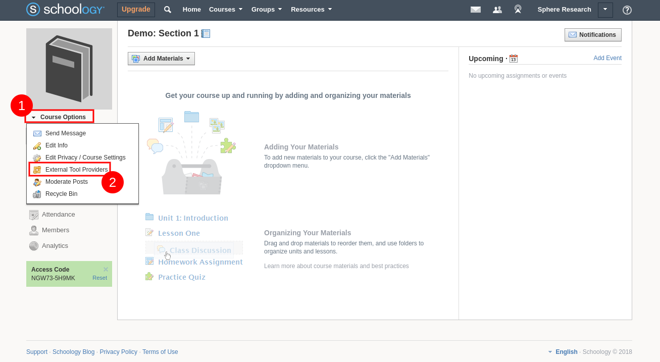Open the search magnifier icon in header

(x=168, y=10)
